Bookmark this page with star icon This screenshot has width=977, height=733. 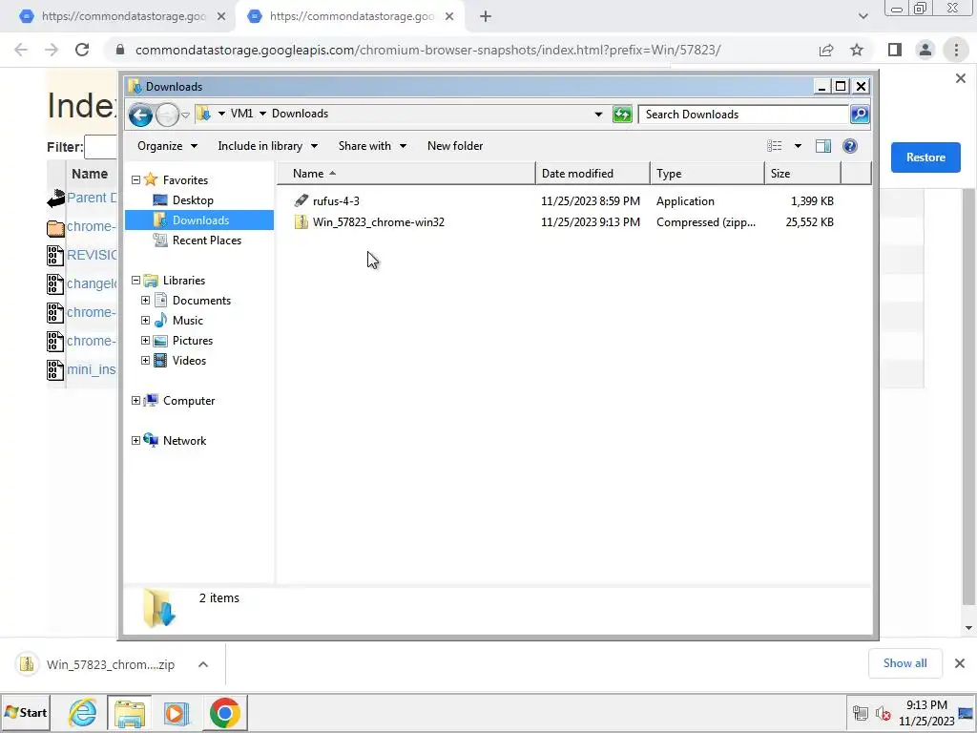point(858,50)
